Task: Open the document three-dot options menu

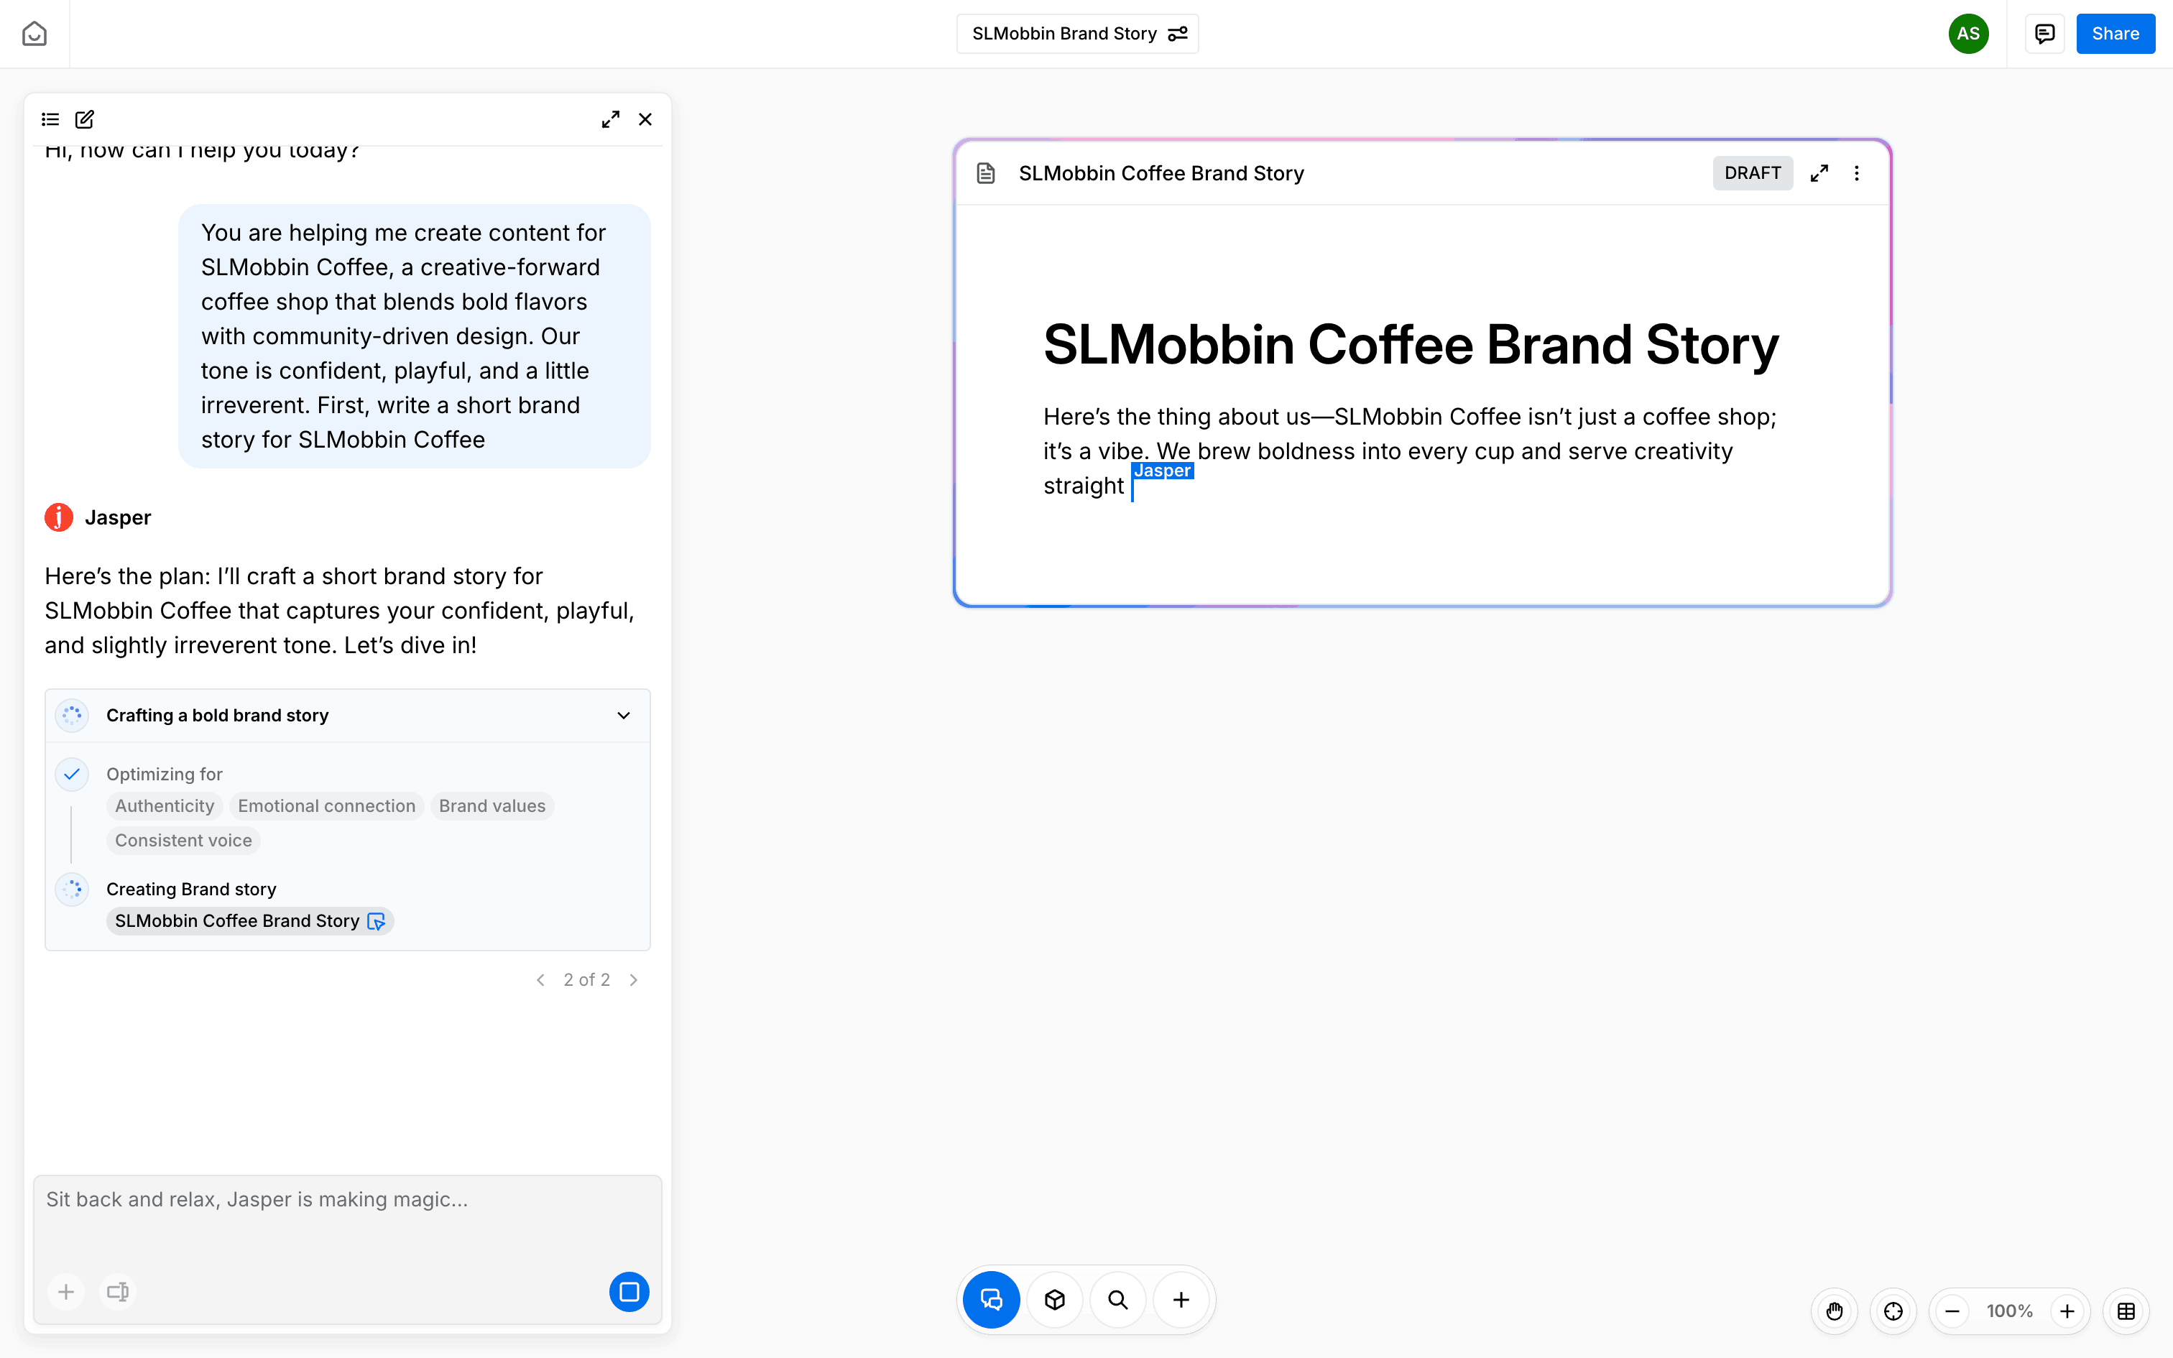Action: point(1857,173)
